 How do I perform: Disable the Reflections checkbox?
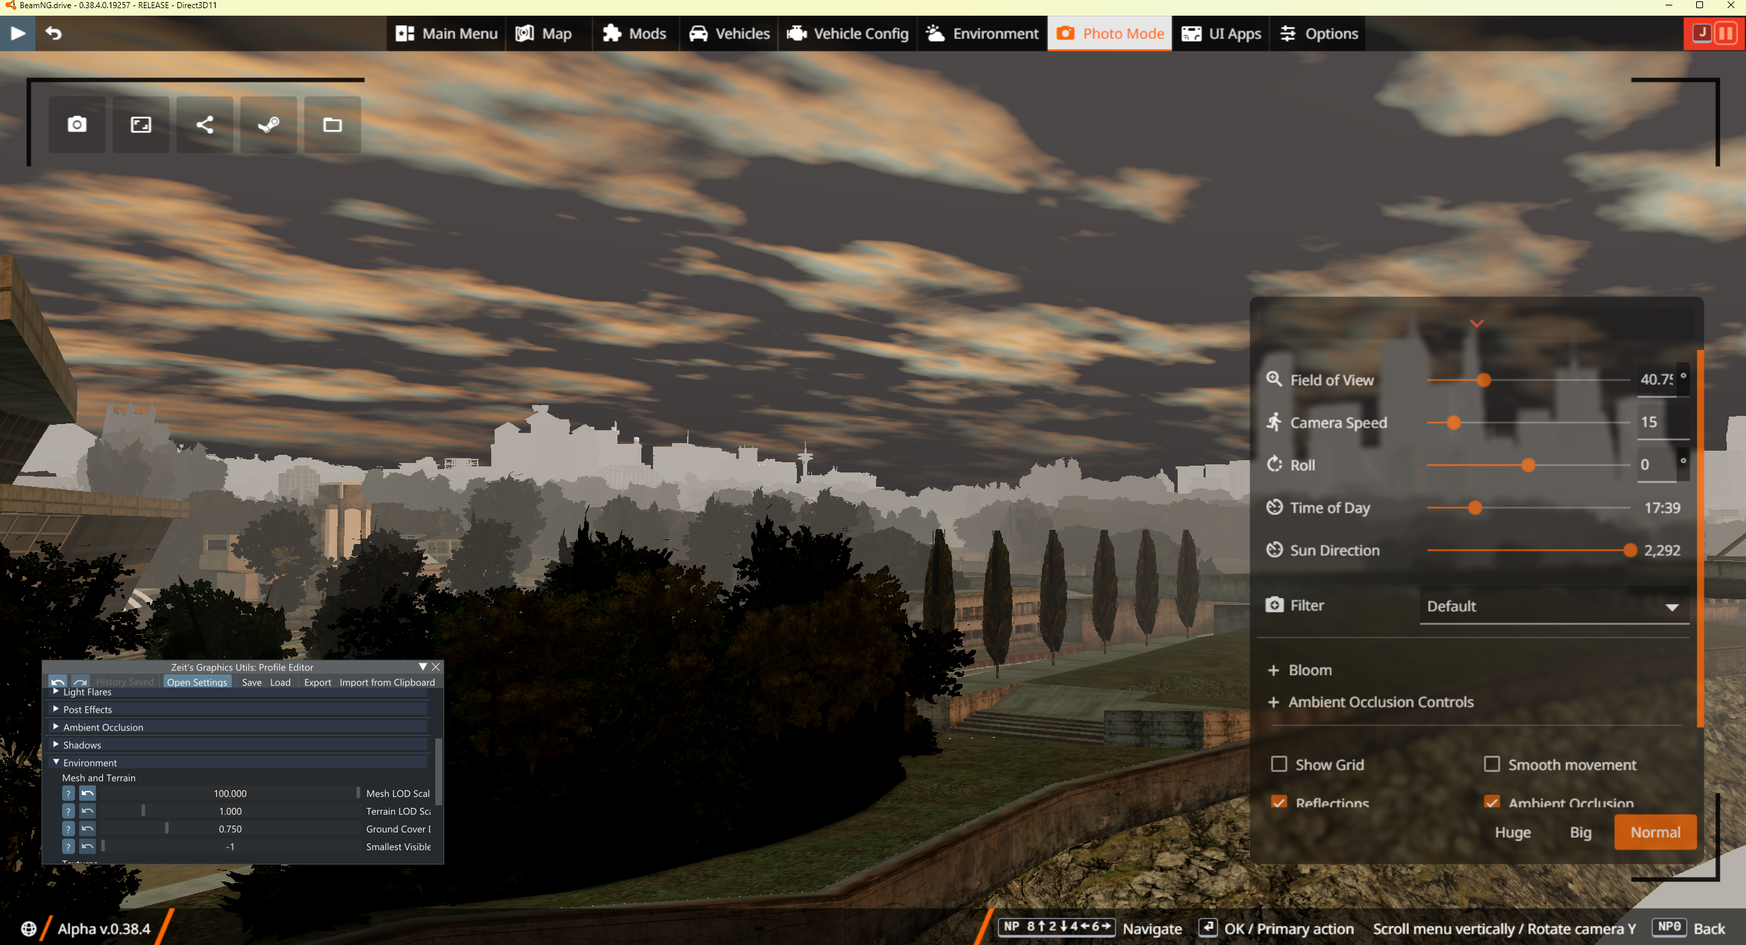click(x=1279, y=802)
